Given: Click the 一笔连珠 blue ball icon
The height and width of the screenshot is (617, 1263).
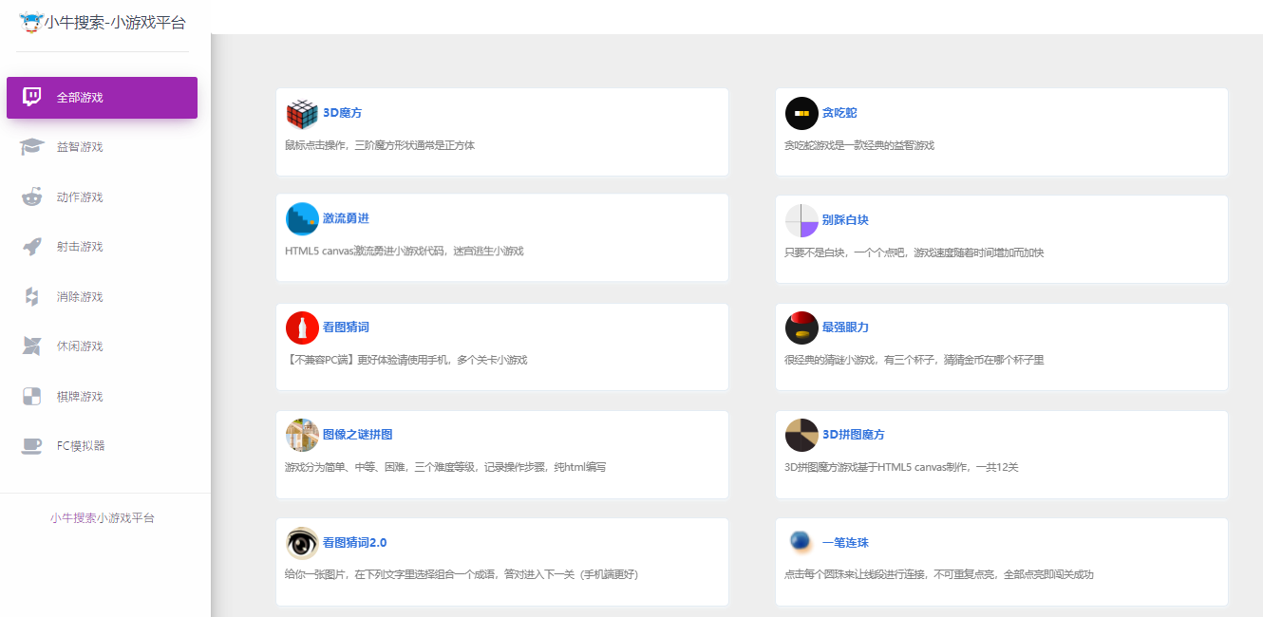Looking at the screenshot, I should point(801,541).
